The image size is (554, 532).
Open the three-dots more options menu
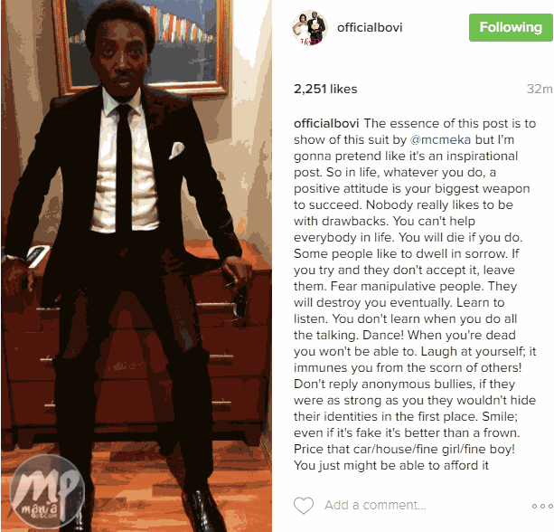(542, 506)
